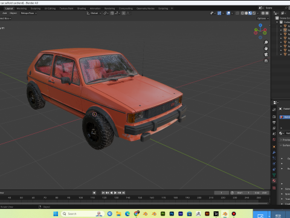The height and width of the screenshot is (218, 290).
Task: Toggle auto keying in timeline
Action: click(94, 193)
